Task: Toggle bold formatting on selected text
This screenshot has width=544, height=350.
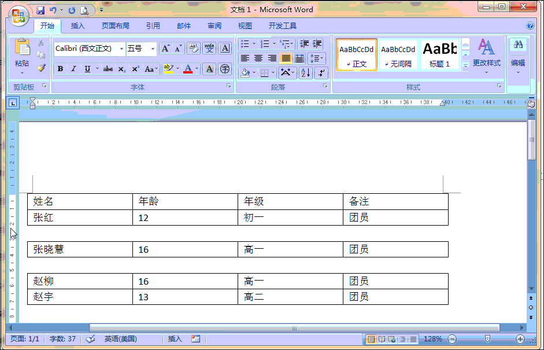Action: (60, 68)
